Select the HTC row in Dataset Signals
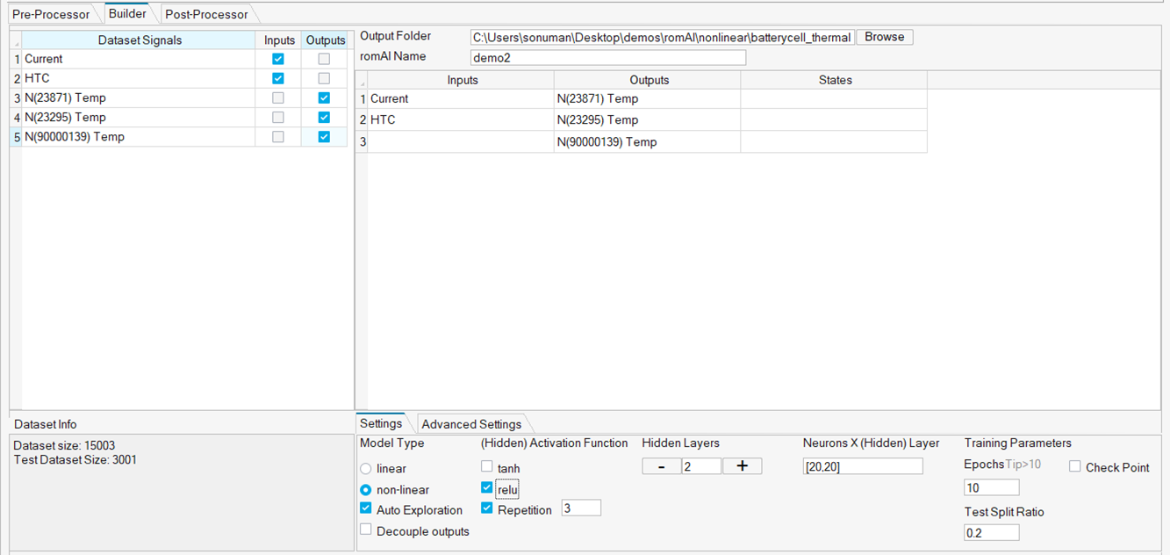 tap(139, 78)
